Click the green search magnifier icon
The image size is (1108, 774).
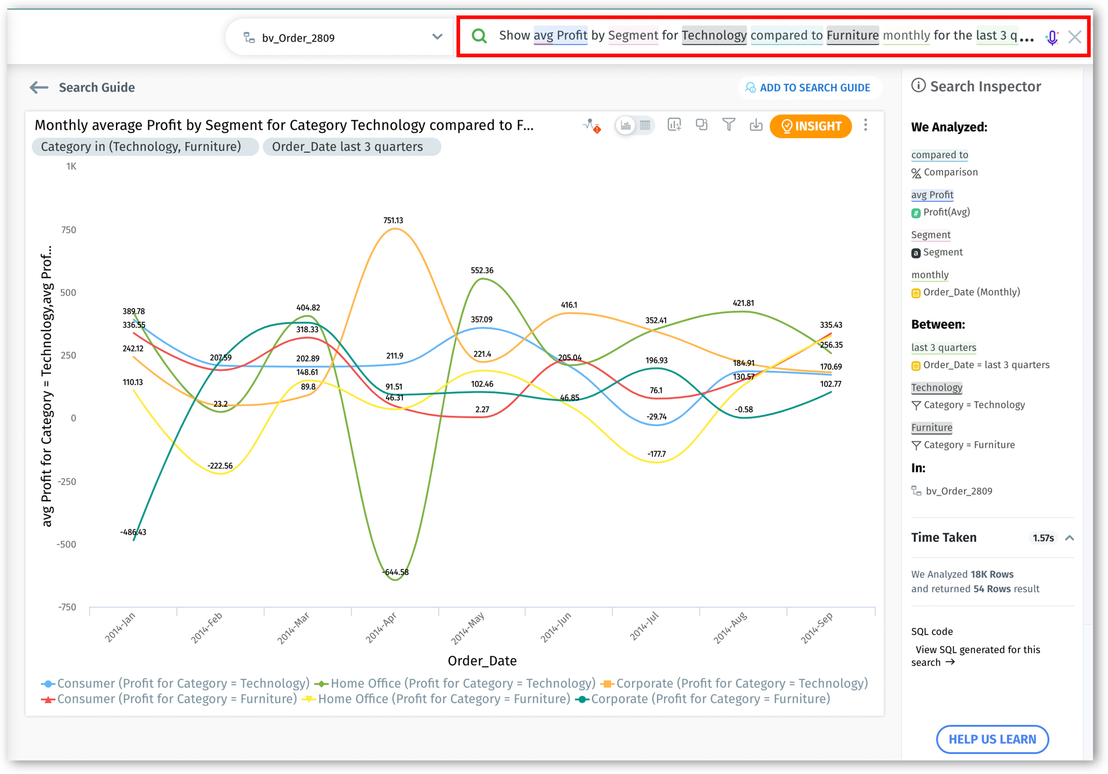pos(479,36)
